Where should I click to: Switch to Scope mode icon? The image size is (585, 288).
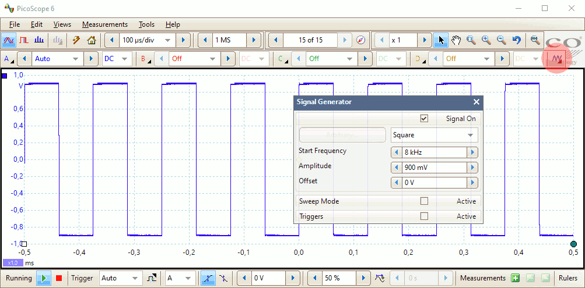pyautogui.click(x=9, y=40)
